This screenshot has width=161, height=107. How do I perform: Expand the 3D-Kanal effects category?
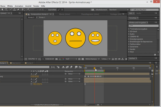[x=129, y=32]
